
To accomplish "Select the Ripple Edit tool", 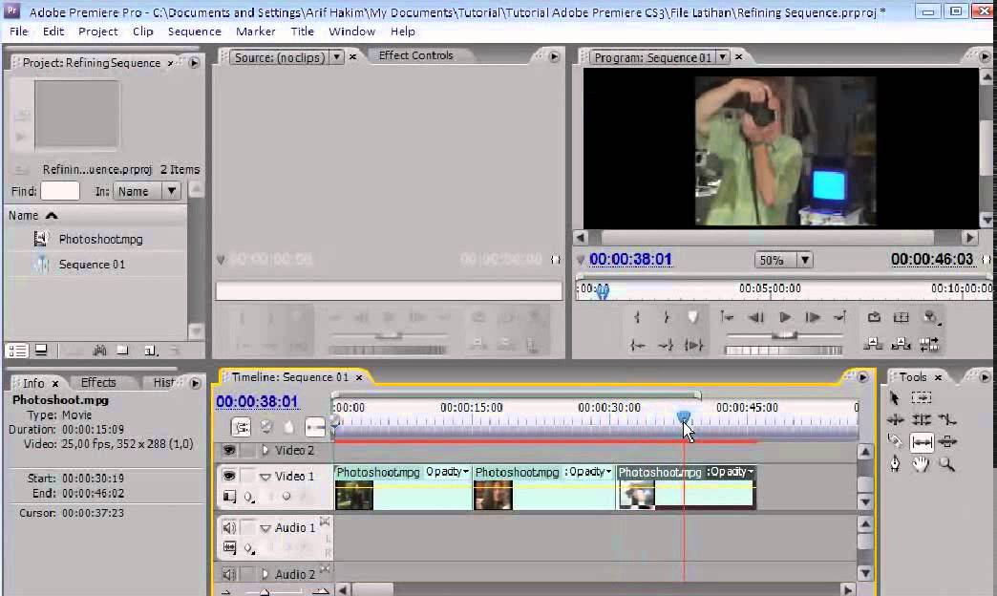I will (895, 420).
